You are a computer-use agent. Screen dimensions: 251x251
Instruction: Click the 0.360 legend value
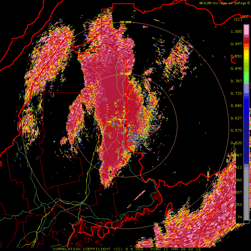[x=236, y=180]
